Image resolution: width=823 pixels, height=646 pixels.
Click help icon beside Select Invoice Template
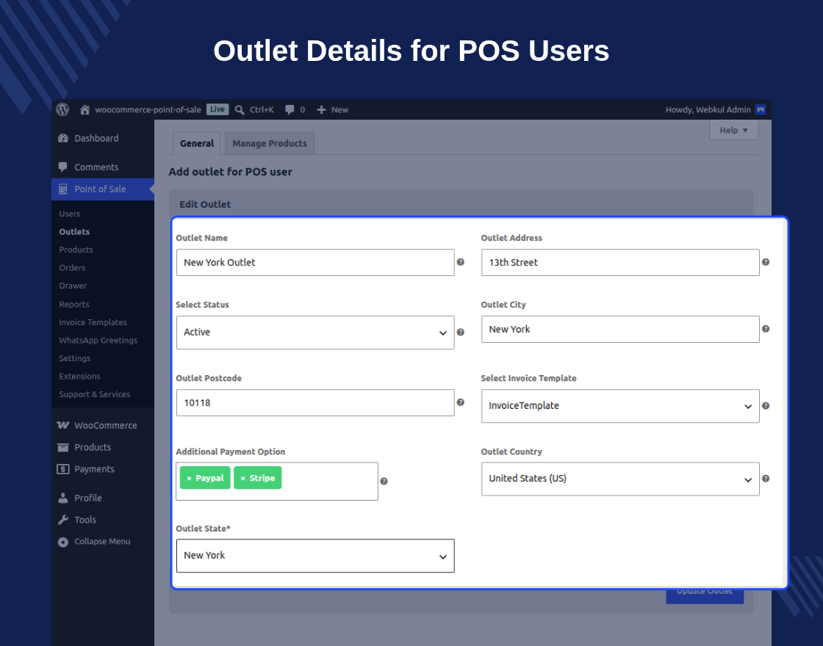click(x=766, y=406)
